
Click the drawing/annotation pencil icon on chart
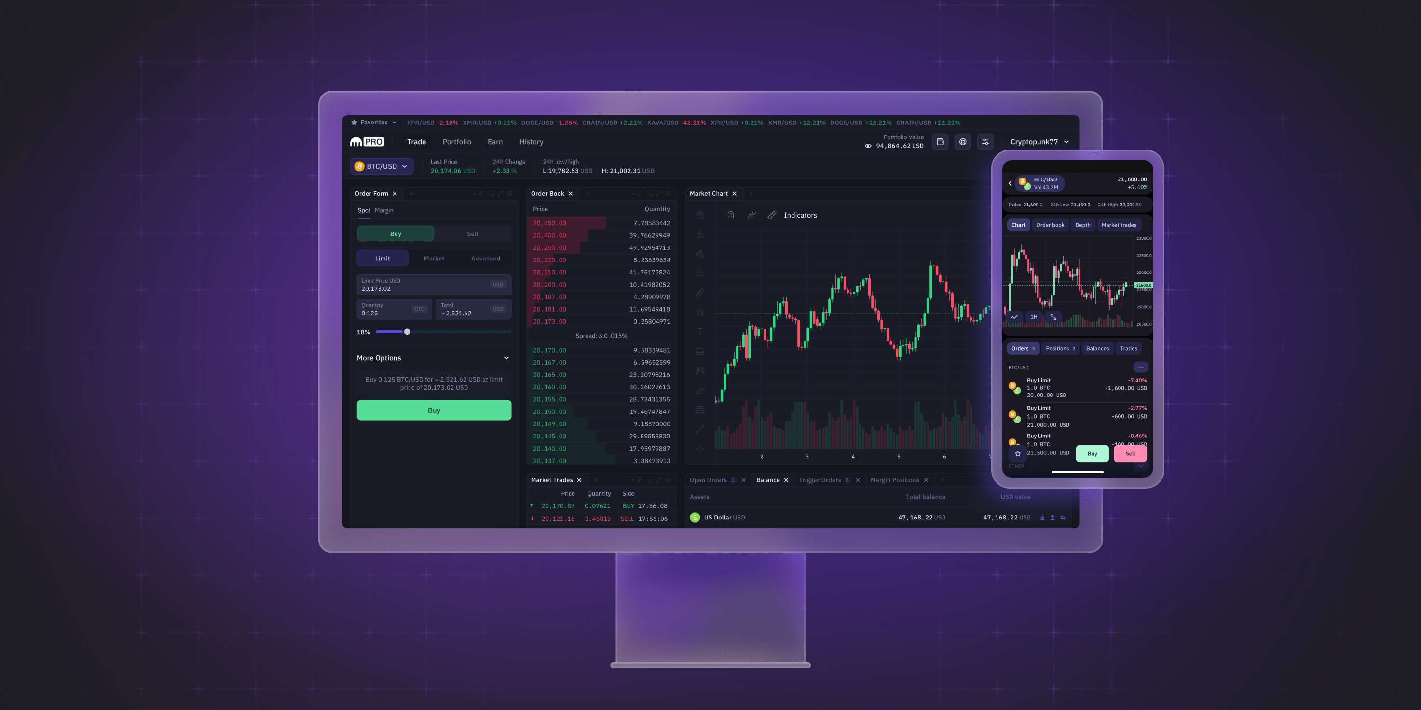(x=751, y=216)
